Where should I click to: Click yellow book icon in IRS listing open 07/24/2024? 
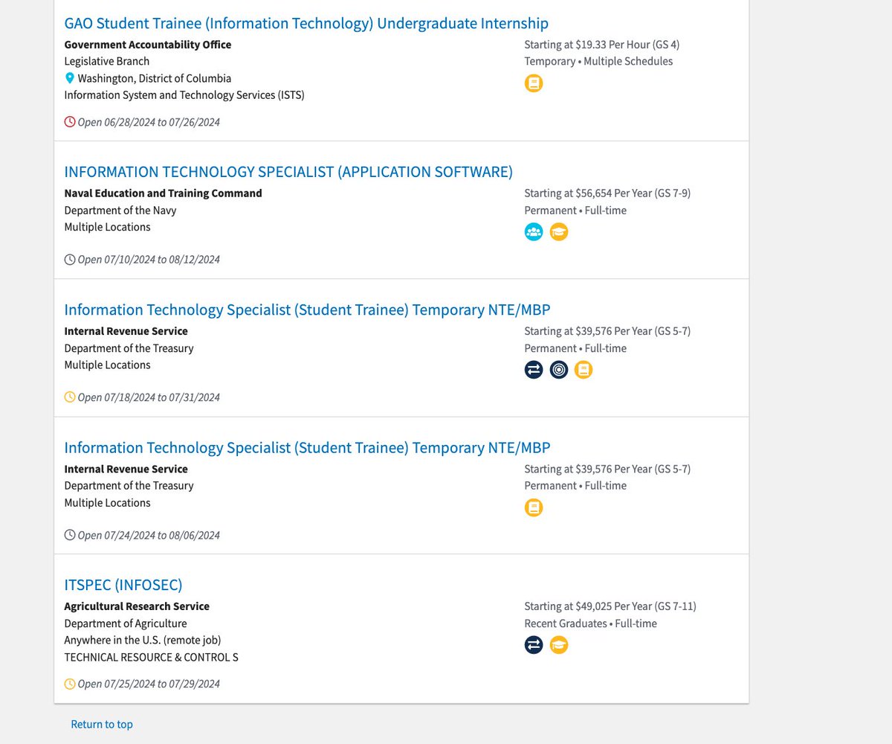(534, 507)
